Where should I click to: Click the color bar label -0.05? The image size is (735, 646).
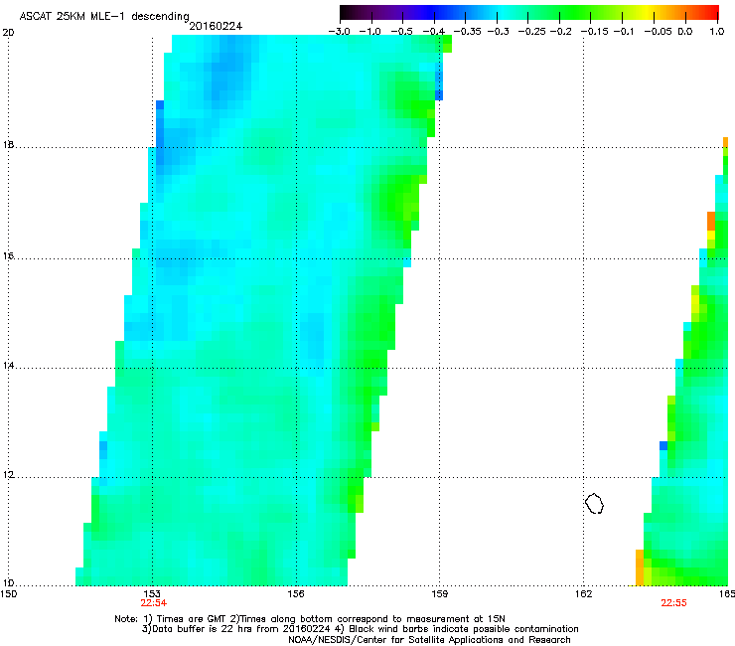pyautogui.click(x=658, y=32)
